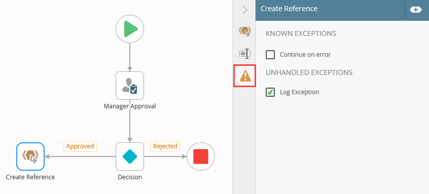
Task: Select the green Start node
Action: 130,29
